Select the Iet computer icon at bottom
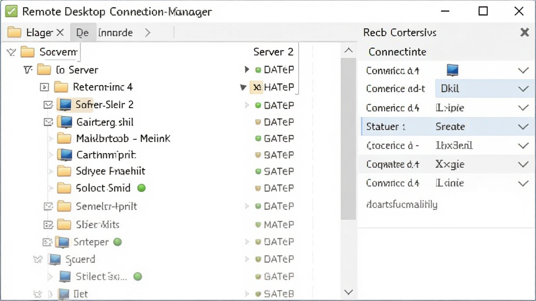 [63, 294]
